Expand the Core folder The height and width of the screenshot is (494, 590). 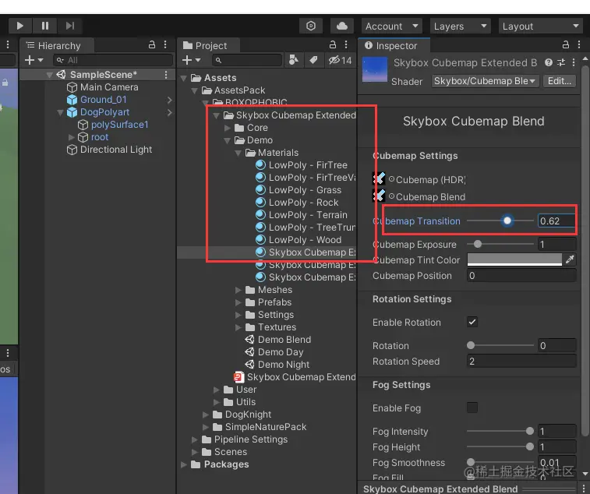[x=228, y=128]
